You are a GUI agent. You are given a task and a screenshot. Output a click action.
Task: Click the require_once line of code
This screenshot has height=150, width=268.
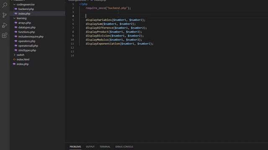point(108,8)
